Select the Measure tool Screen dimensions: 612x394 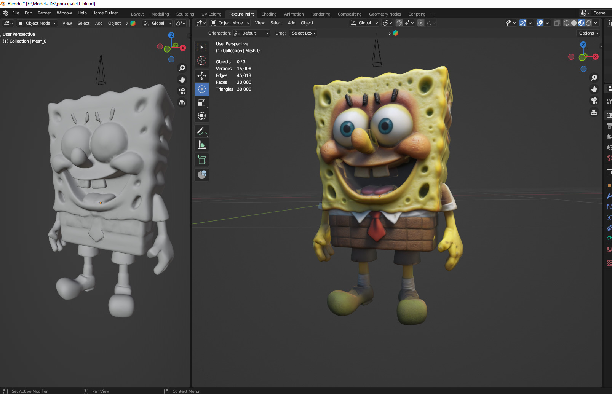[x=202, y=145]
